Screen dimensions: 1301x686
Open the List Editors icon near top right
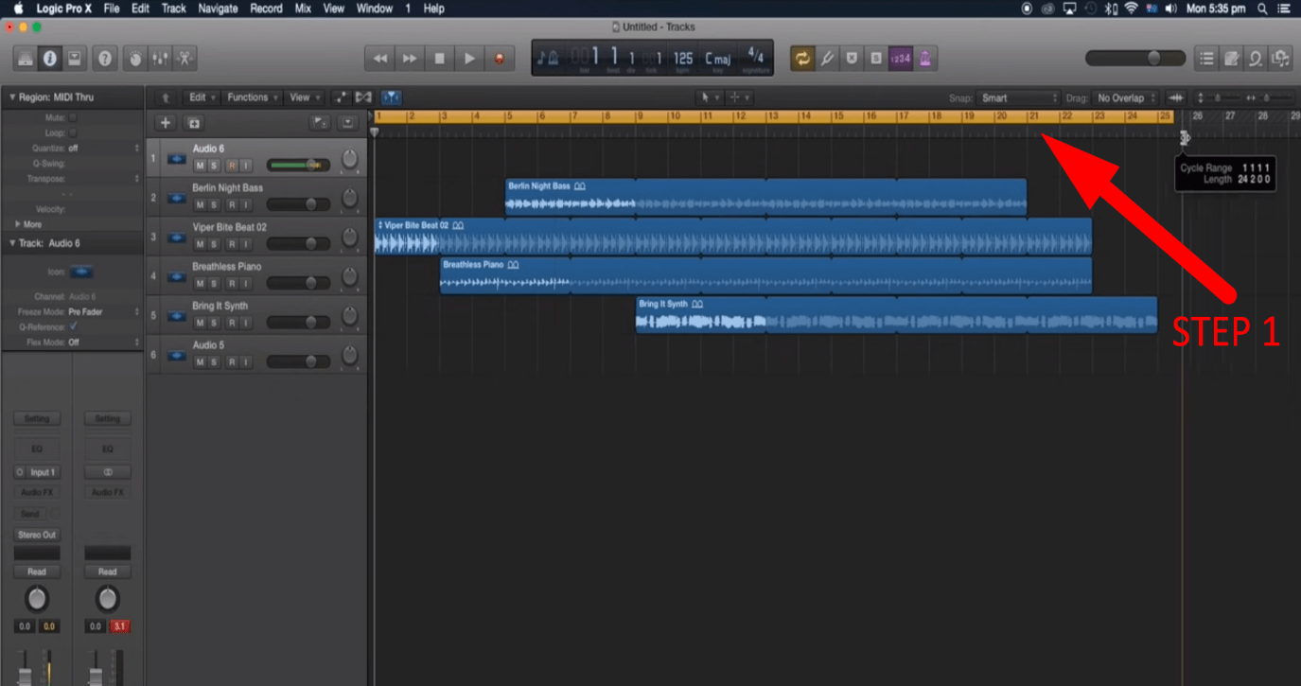(x=1207, y=58)
